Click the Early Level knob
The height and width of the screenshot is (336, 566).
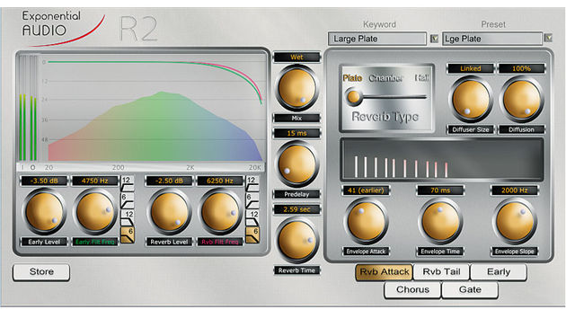(44, 213)
